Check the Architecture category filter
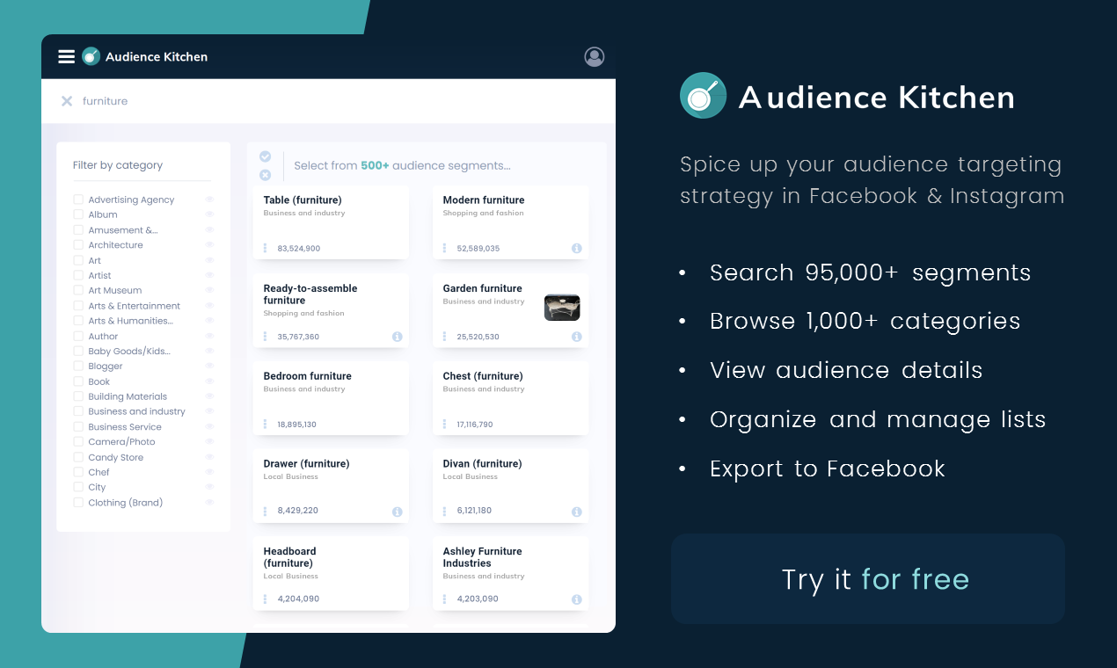The image size is (1117, 668). pos(78,245)
